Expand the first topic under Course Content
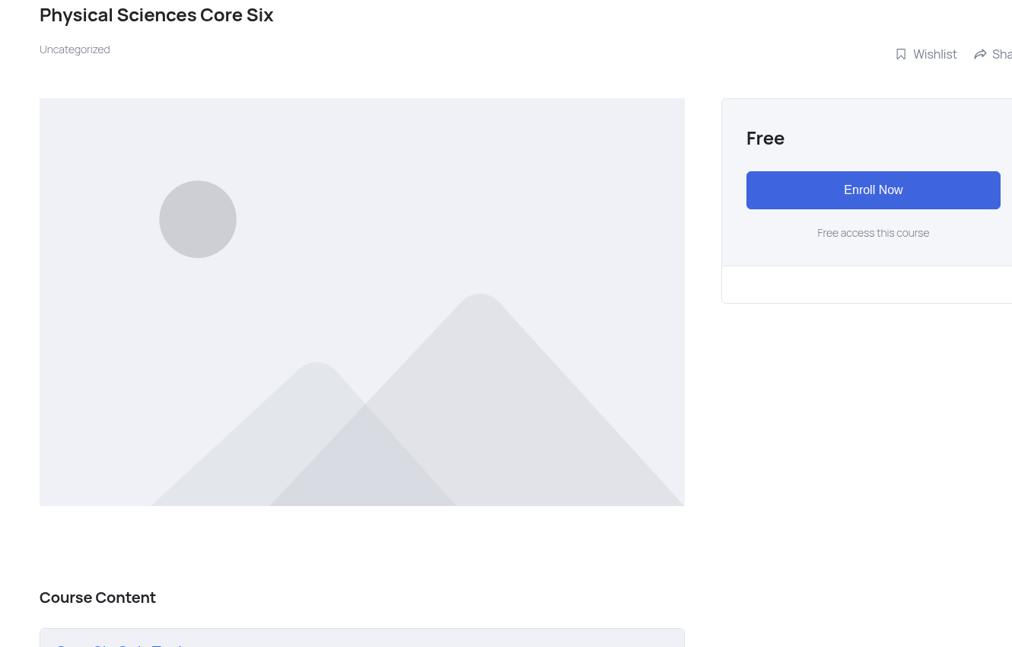The width and height of the screenshot is (1012, 647). [362, 639]
